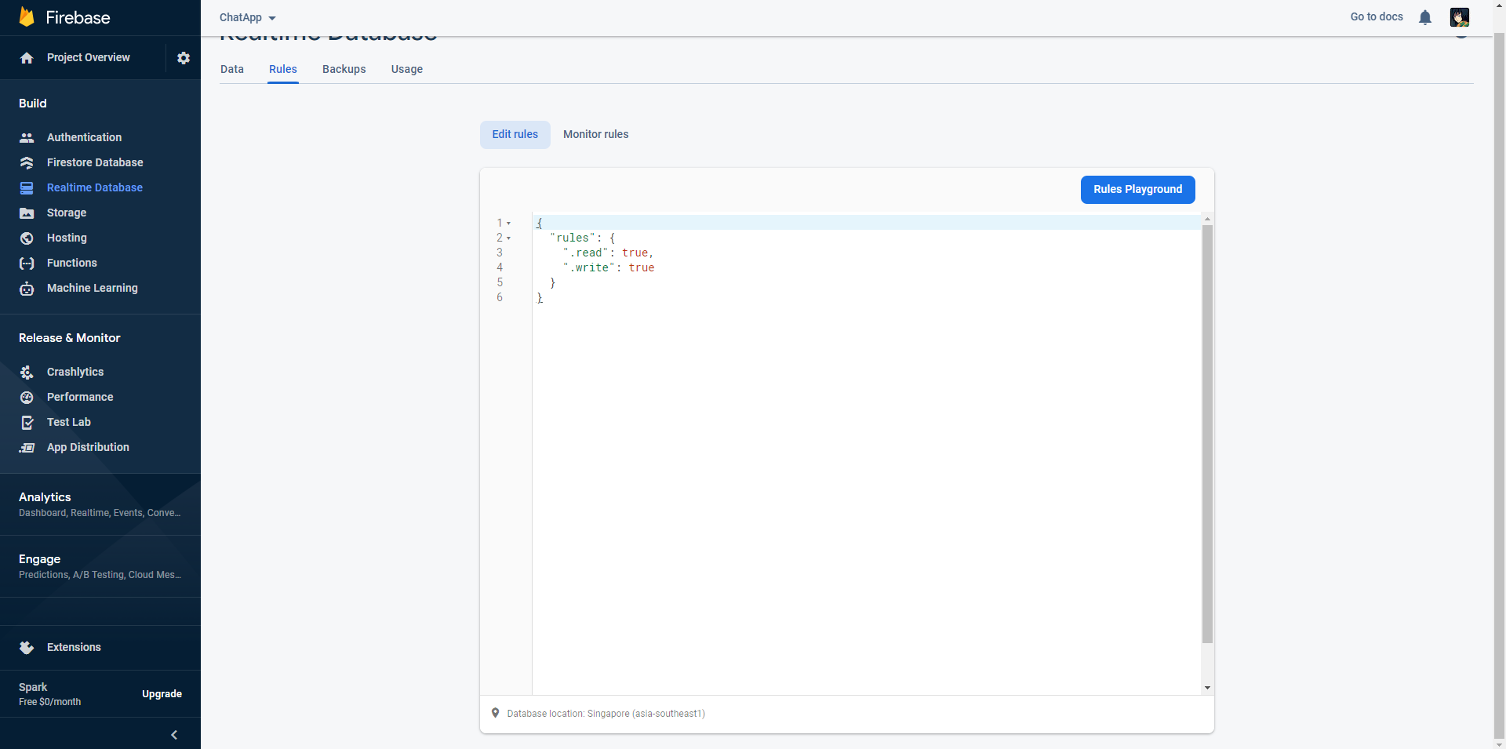Click the App Distribution icon
The width and height of the screenshot is (1506, 749).
(x=27, y=447)
